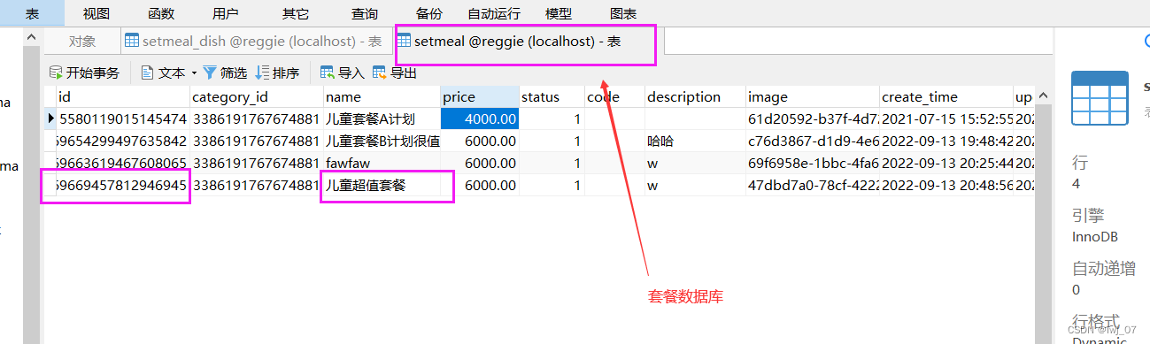The image size is (1150, 344).
Task: Click the large table icon in the info panel
Action: coord(1100,97)
